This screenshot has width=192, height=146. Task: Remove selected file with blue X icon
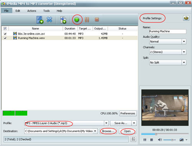[x=49, y=20]
